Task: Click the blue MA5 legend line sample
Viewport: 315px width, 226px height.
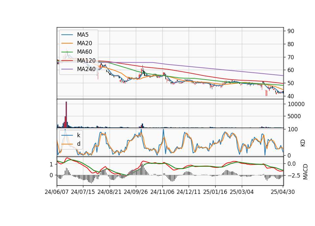Action: coord(67,35)
